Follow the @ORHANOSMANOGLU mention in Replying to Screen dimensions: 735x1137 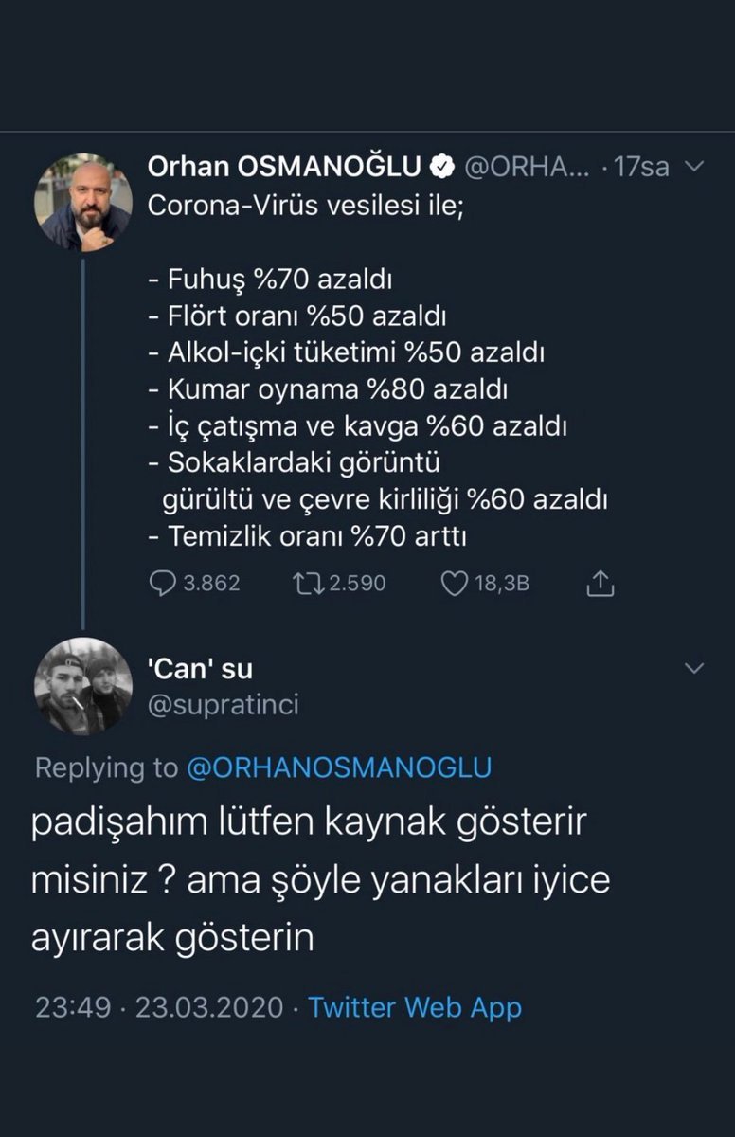[339, 767]
